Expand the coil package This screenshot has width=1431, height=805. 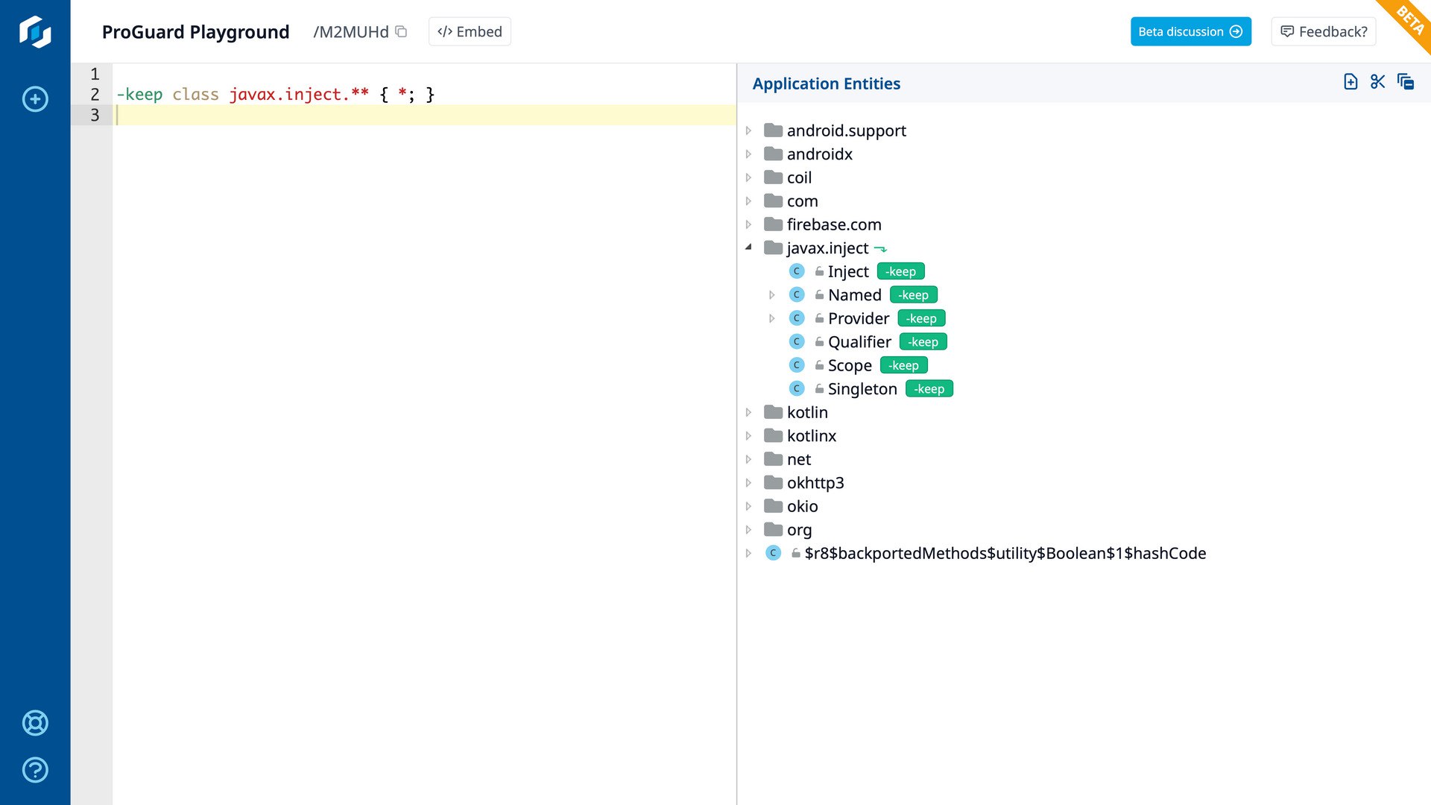pos(748,177)
